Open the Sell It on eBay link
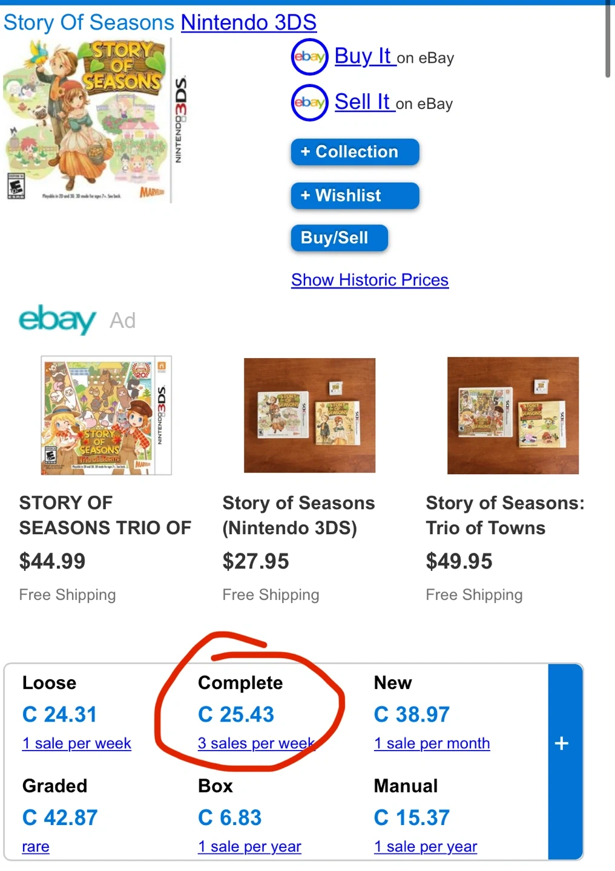Viewport: 615px width, 871px height. pyautogui.click(x=363, y=103)
